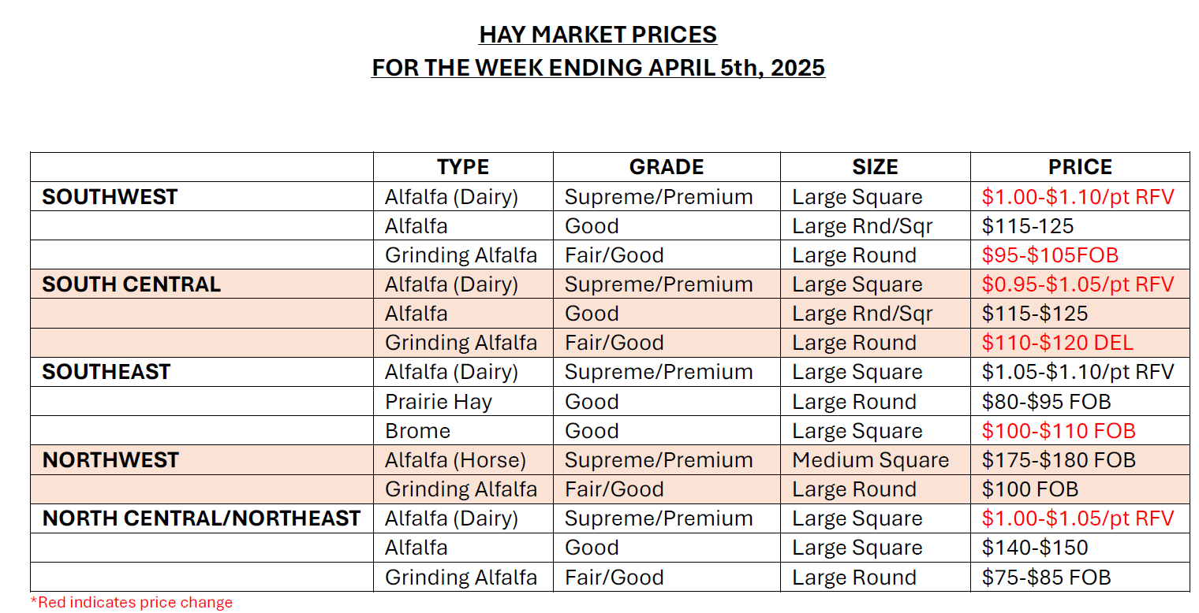
Task: Select the GRADE column header
Action: pos(667,167)
